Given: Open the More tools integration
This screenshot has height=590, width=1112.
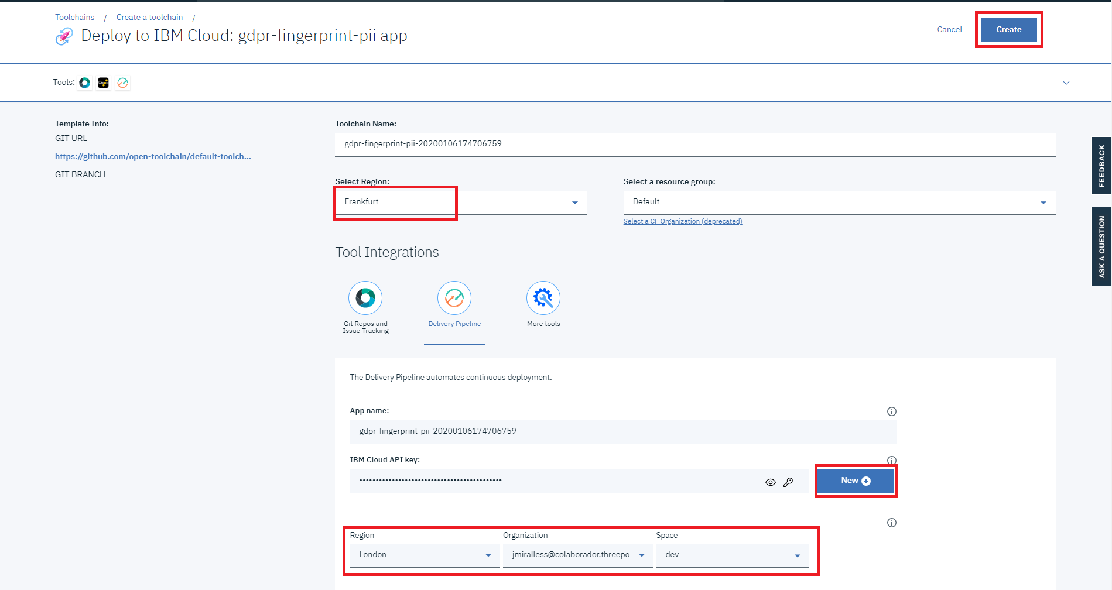Looking at the screenshot, I should (543, 304).
